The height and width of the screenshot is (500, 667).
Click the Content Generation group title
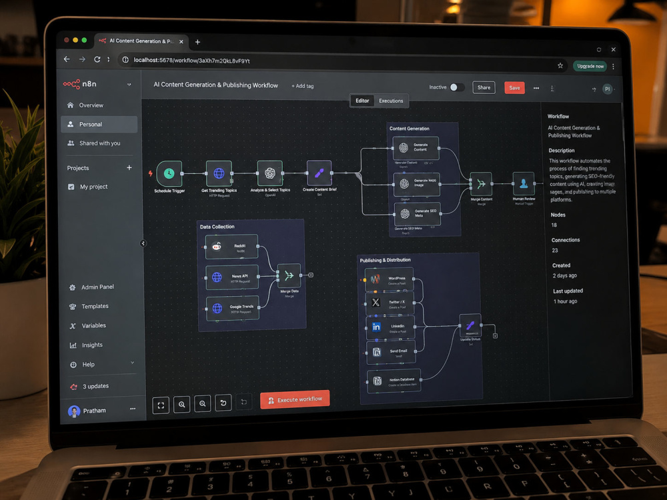[x=410, y=129]
